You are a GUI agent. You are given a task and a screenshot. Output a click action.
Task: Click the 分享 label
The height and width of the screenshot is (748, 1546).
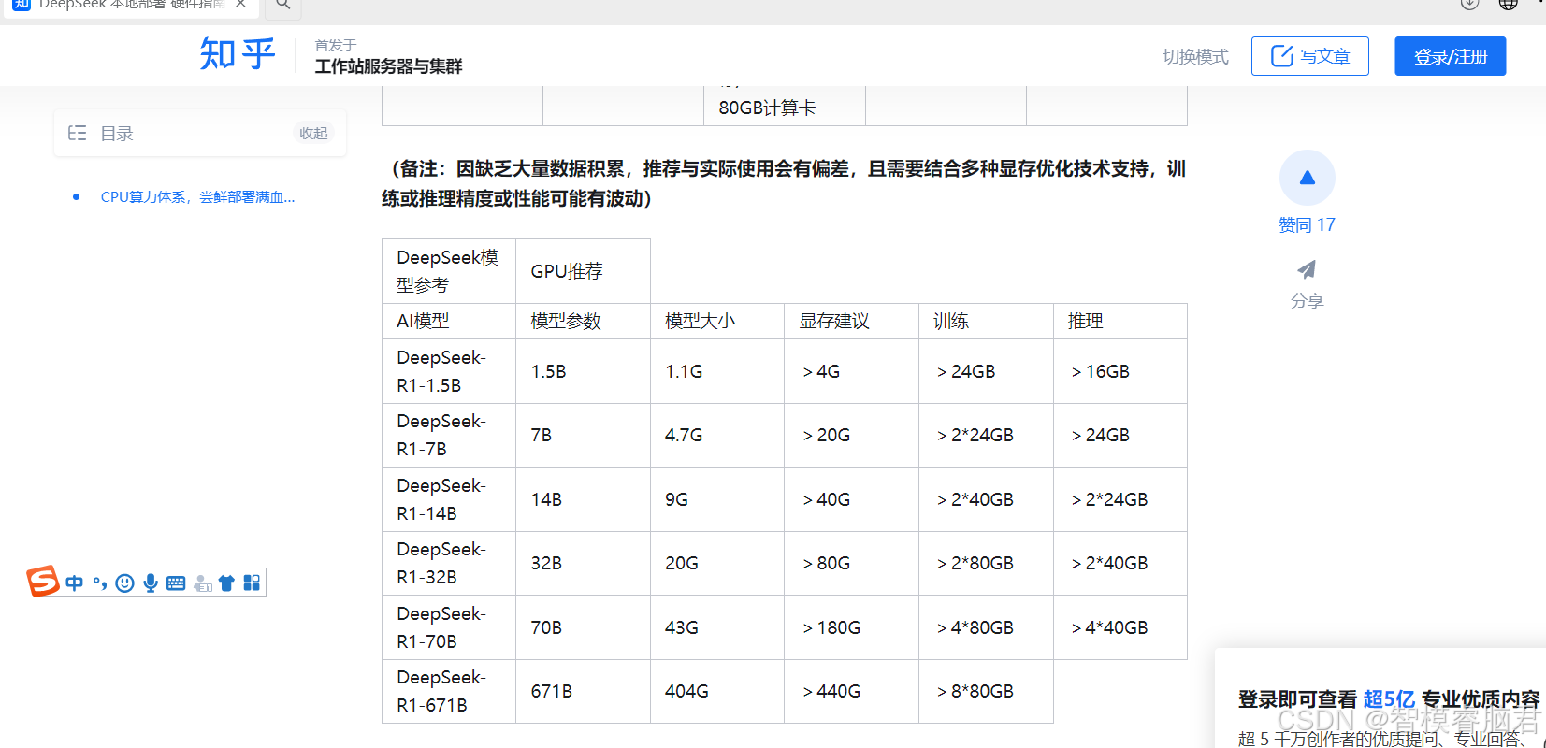(x=1307, y=301)
